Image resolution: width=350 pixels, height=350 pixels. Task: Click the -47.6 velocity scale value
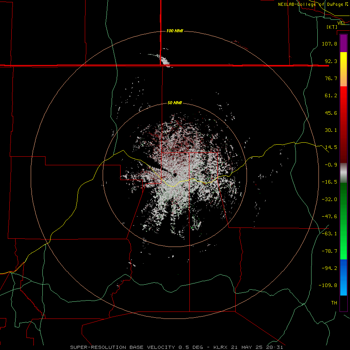329,217
